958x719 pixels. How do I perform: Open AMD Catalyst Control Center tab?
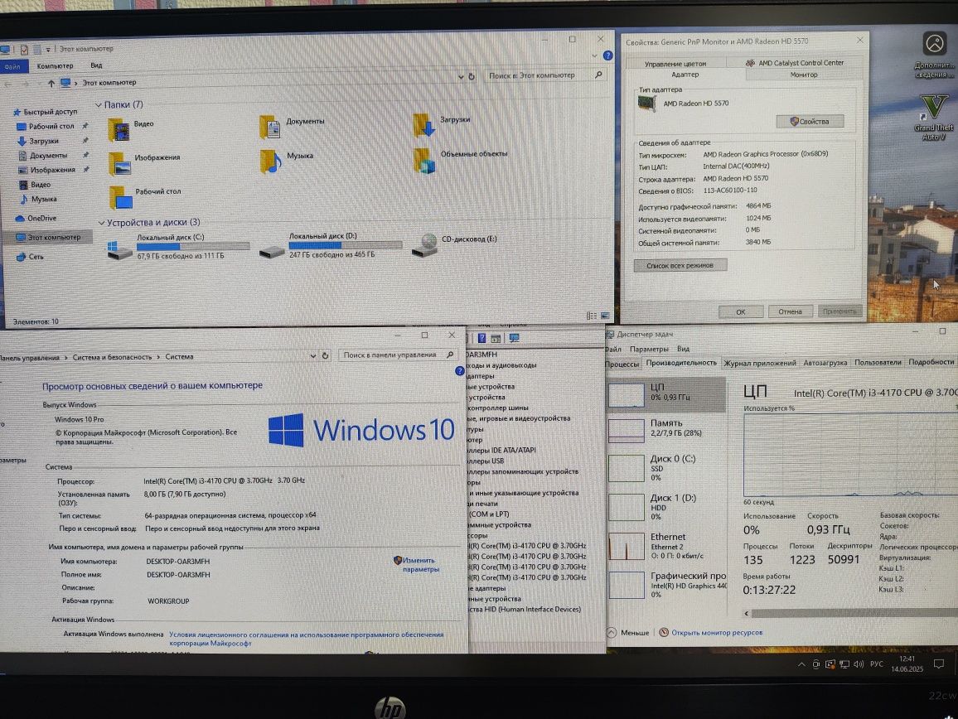pyautogui.click(x=795, y=62)
